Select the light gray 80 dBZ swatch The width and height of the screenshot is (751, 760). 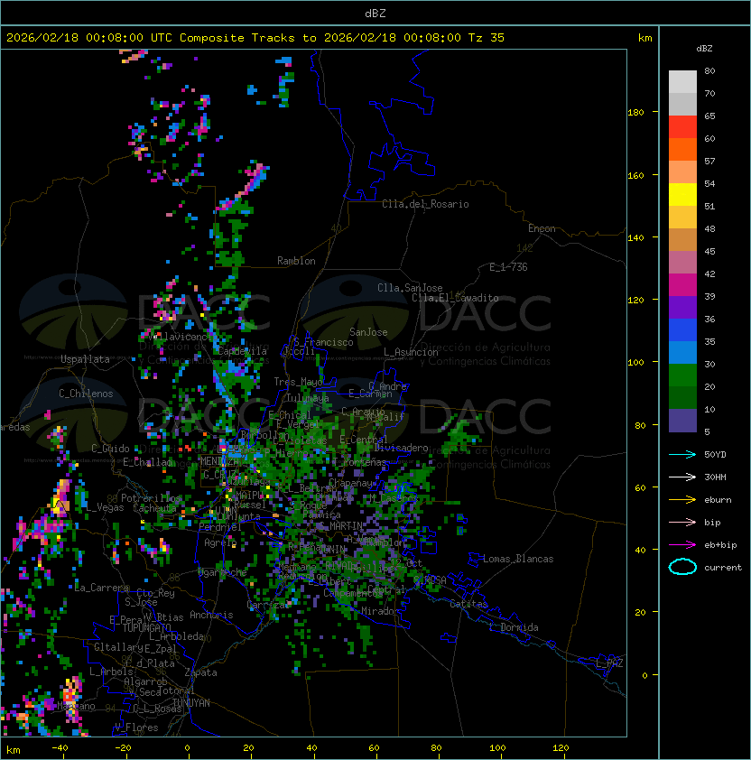(682, 81)
